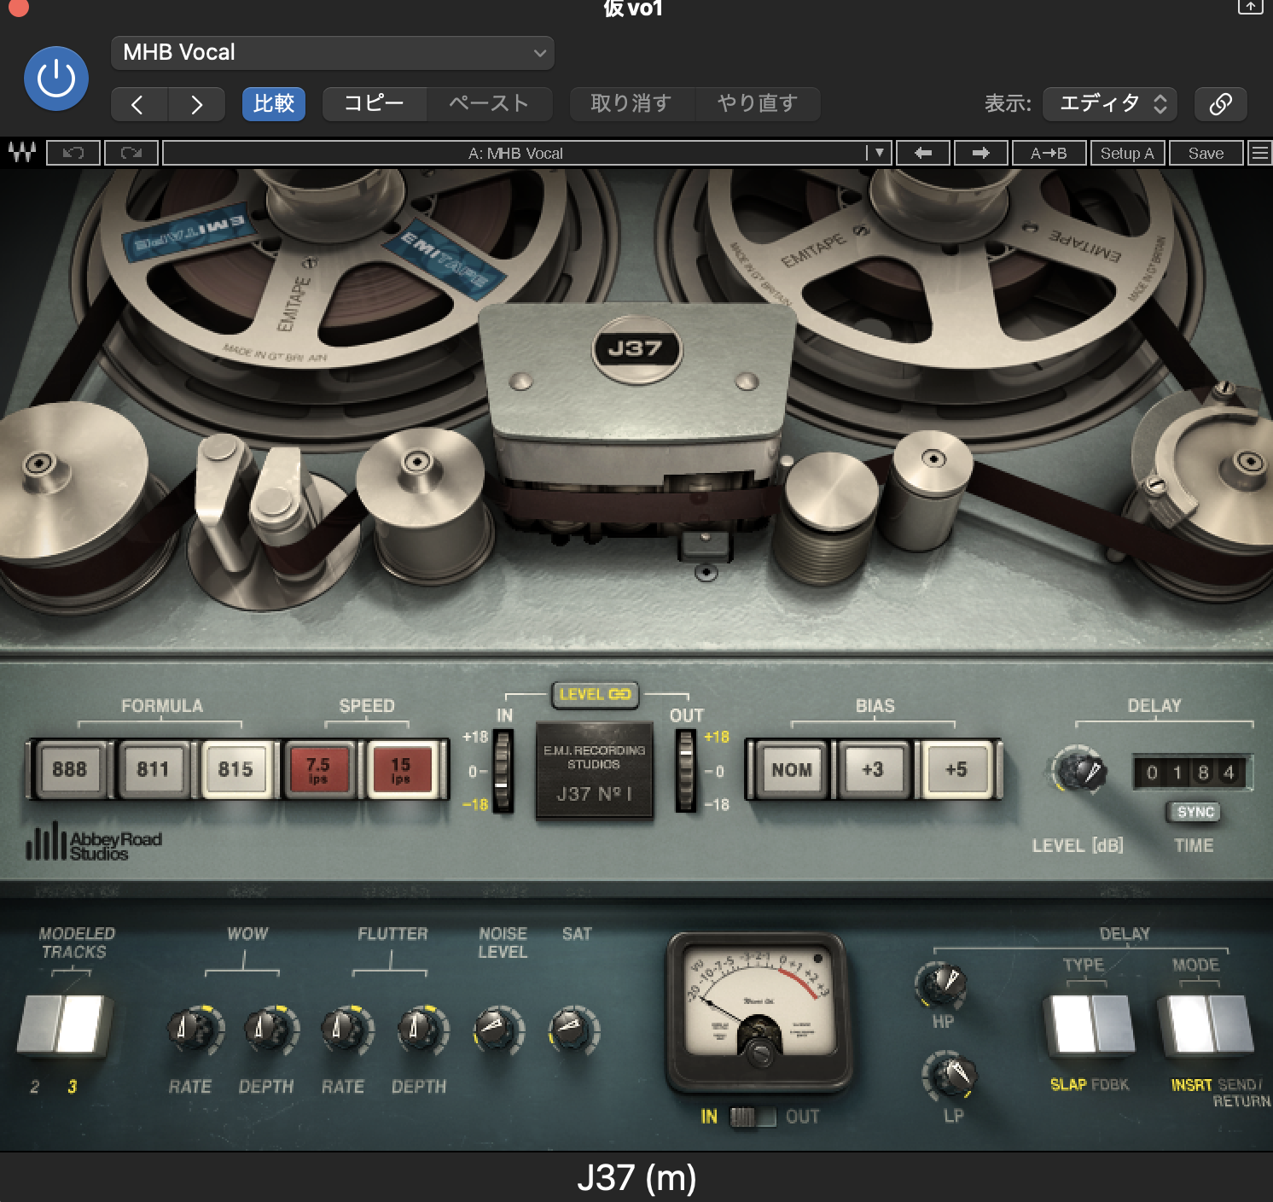Toggle the VU meter IN/OUT switch
Viewport: 1273px width, 1202px height.
pos(753,1117)
